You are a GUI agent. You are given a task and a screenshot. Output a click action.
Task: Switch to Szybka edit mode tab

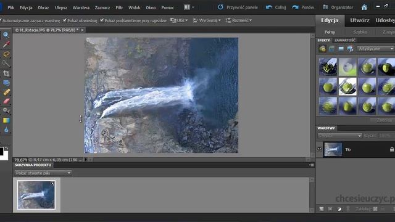click(x=360, y=32)
